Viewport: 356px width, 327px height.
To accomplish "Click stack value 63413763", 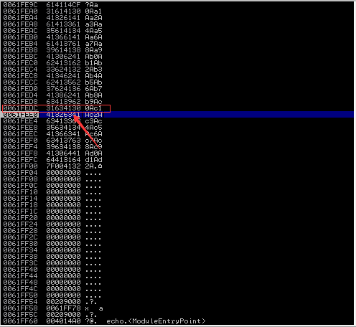I will click(x=63, y=141).
